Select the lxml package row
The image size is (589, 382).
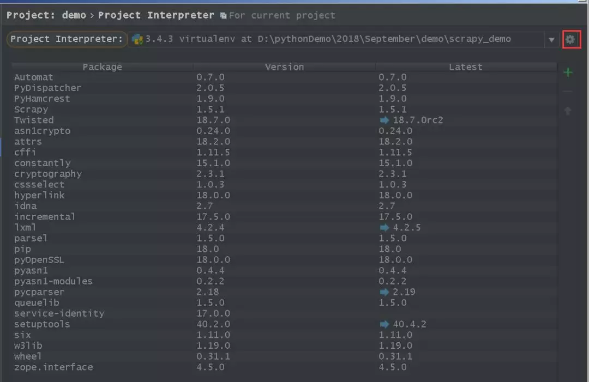click(x=284, y=227)
